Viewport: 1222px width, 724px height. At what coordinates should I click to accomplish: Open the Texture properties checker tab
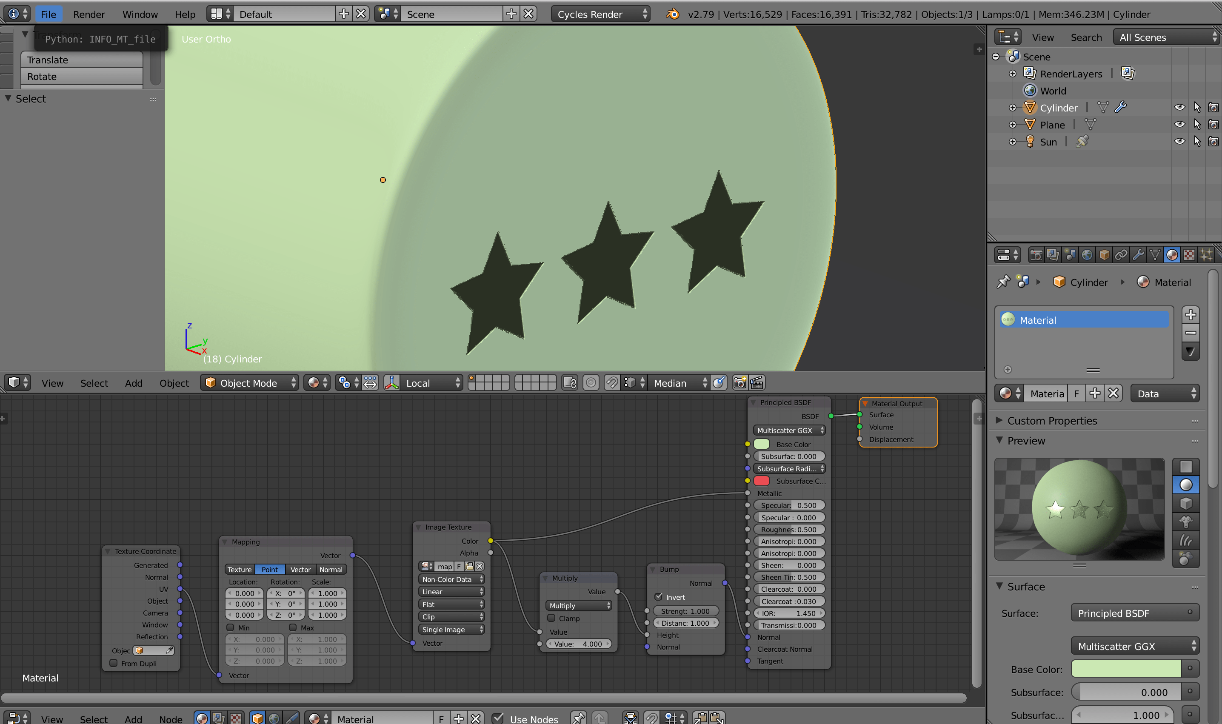point(1189,255)
